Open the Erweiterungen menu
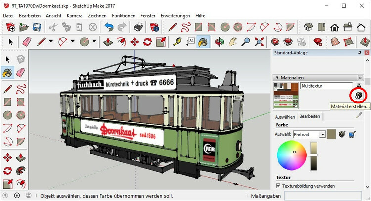The image size is (371, 201). click(x=175, y=16)
